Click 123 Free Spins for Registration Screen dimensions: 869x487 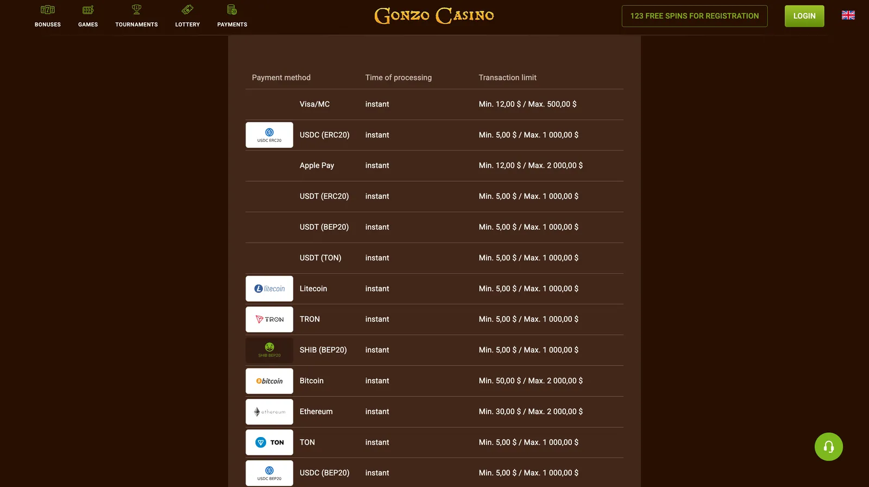coord(694,16)
